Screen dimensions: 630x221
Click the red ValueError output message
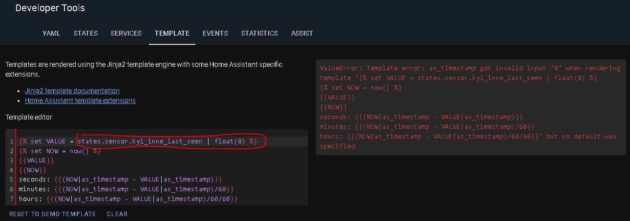click(470, 107)
